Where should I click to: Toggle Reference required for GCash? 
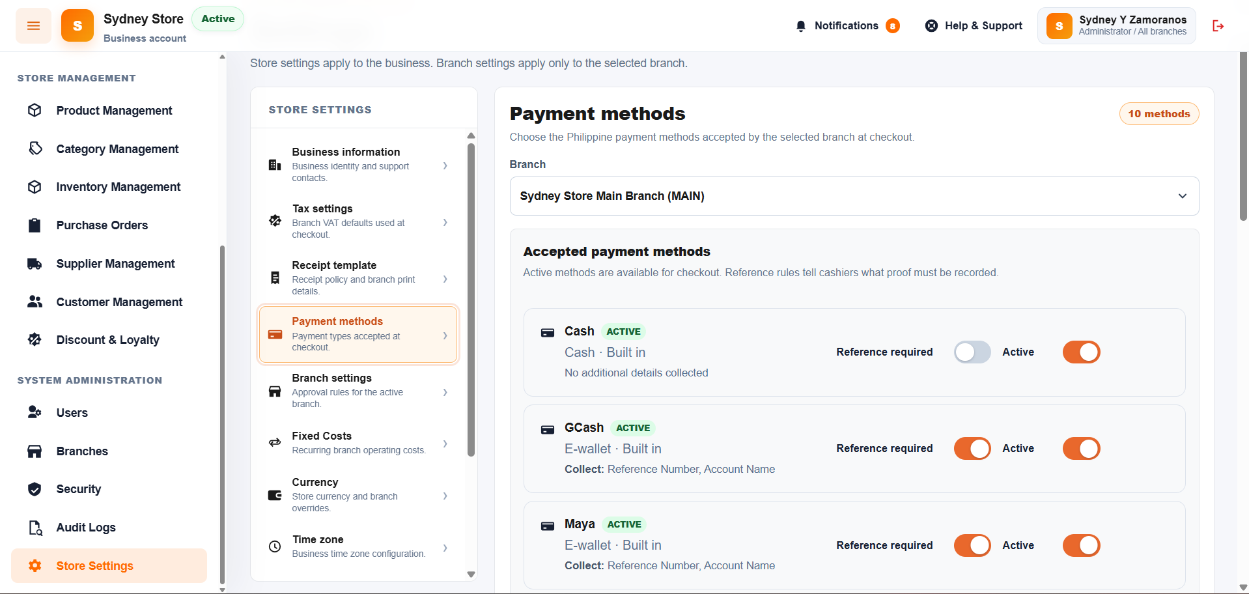[x=972, y=449]
